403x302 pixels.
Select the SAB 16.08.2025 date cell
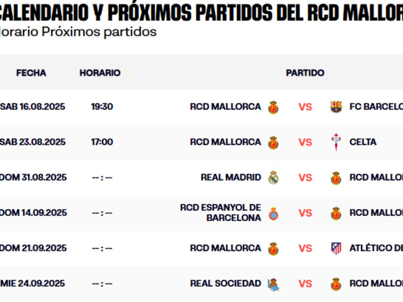(33, 107)
